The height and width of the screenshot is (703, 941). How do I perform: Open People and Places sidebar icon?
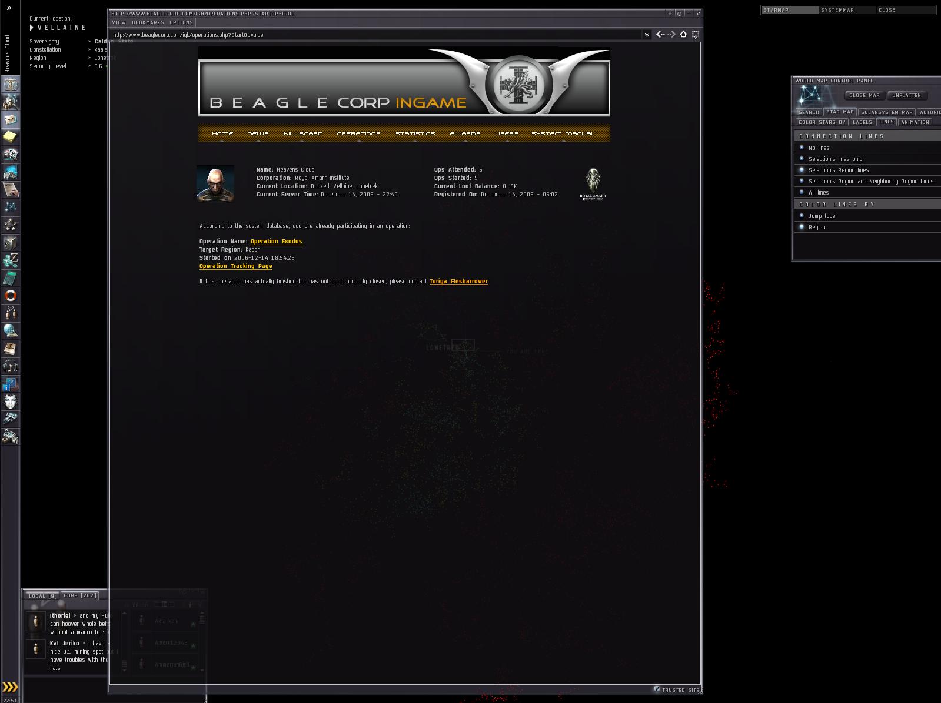pos(11,102)
